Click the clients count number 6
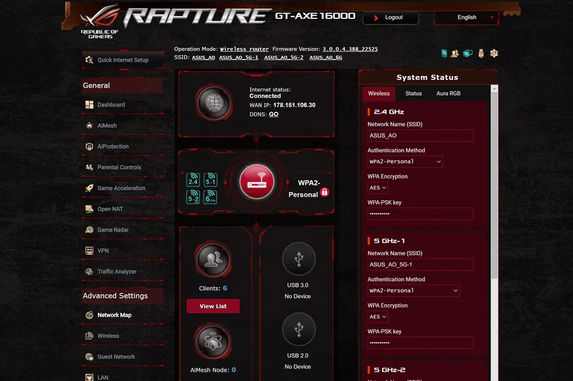The image size is (573, 381). [225, 288]
